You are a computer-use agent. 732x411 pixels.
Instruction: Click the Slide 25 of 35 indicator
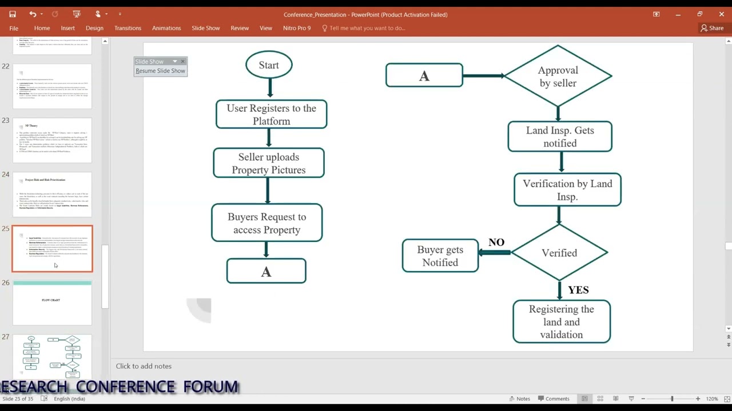(18, 399)
